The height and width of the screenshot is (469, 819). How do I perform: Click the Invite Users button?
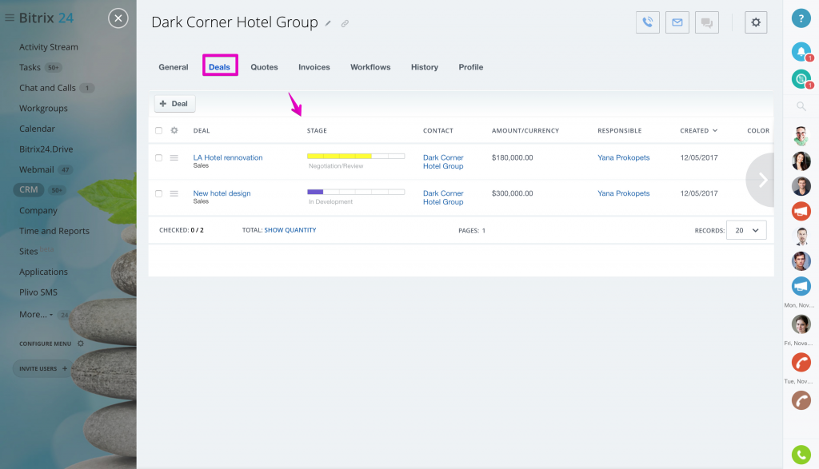coord(43,368)
